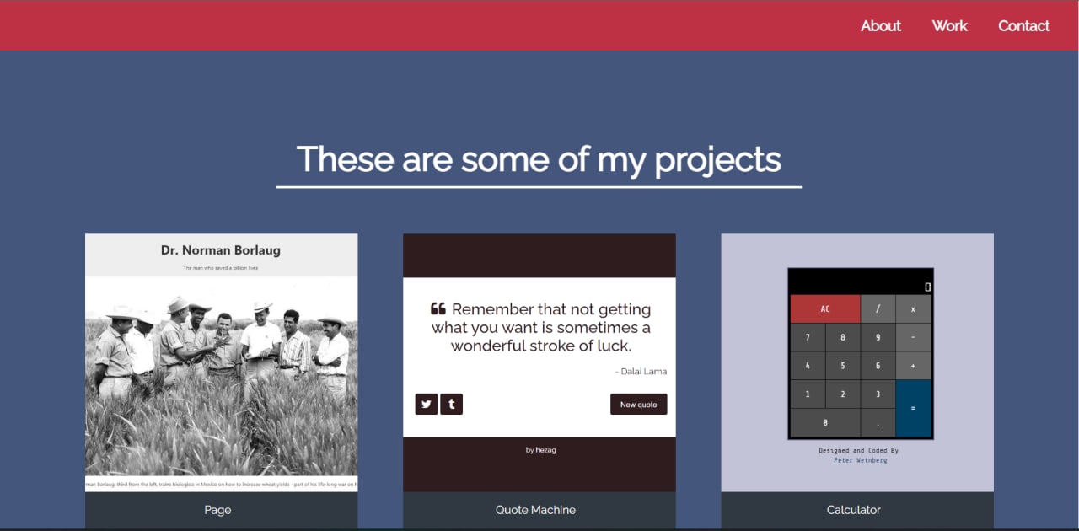Viewport: 1079px width, 531px height.
Task: Click the Peter Weinberg link under calculator
Action: (x=860, y=460)
